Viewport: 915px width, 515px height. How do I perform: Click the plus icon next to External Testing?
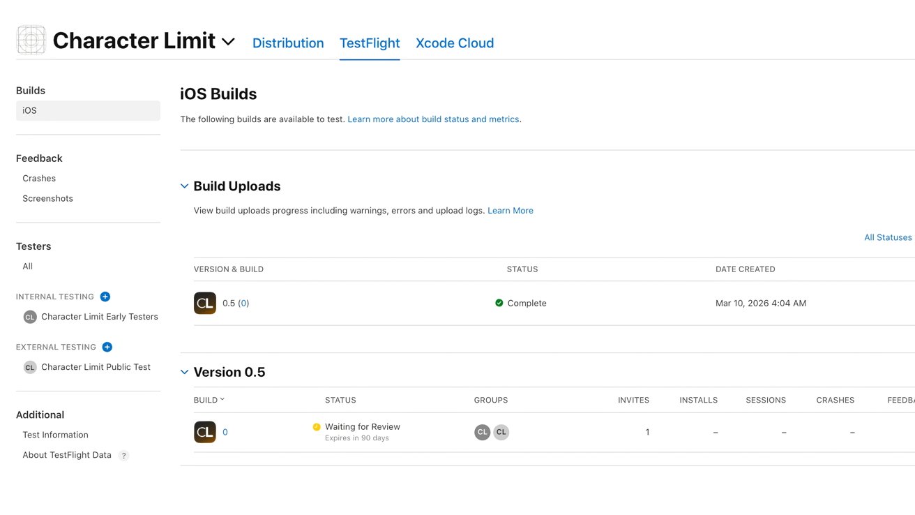pyautogui.click(x=107, y=347)
